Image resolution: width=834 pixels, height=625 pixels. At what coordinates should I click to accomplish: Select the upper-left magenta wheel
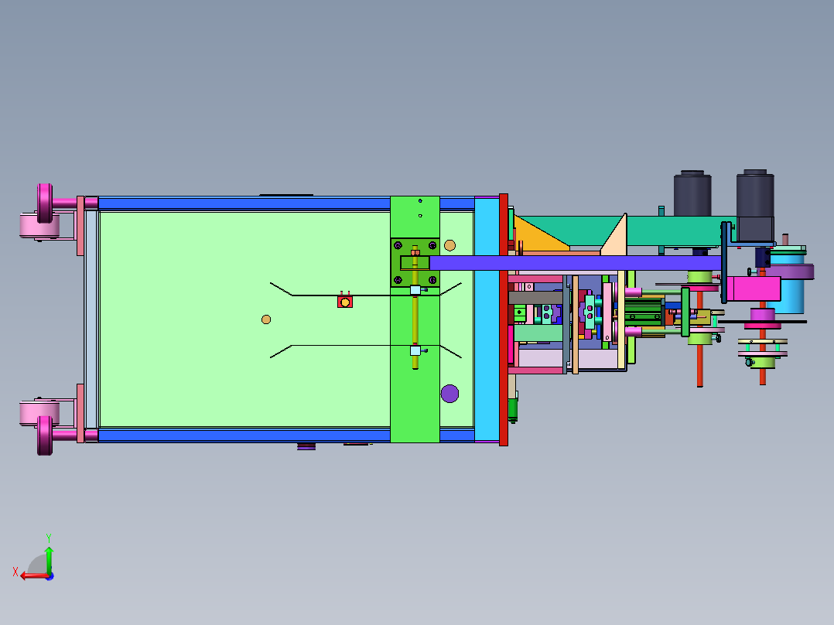coord(45,203)
